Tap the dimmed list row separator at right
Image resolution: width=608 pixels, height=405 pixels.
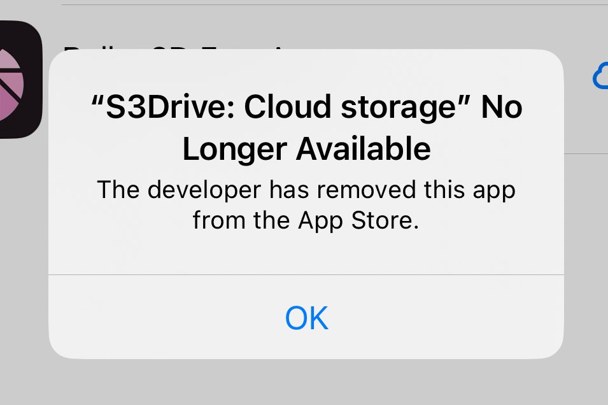586,153
